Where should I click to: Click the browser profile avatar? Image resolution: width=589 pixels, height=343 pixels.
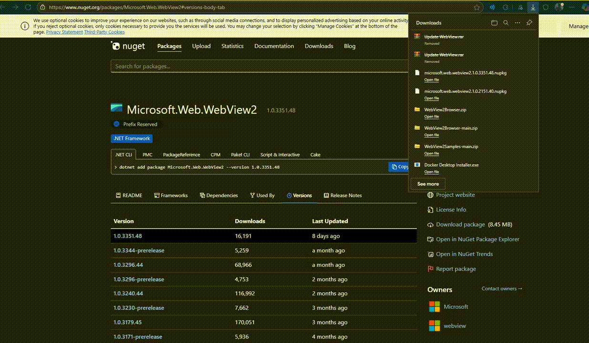(559, 7)
